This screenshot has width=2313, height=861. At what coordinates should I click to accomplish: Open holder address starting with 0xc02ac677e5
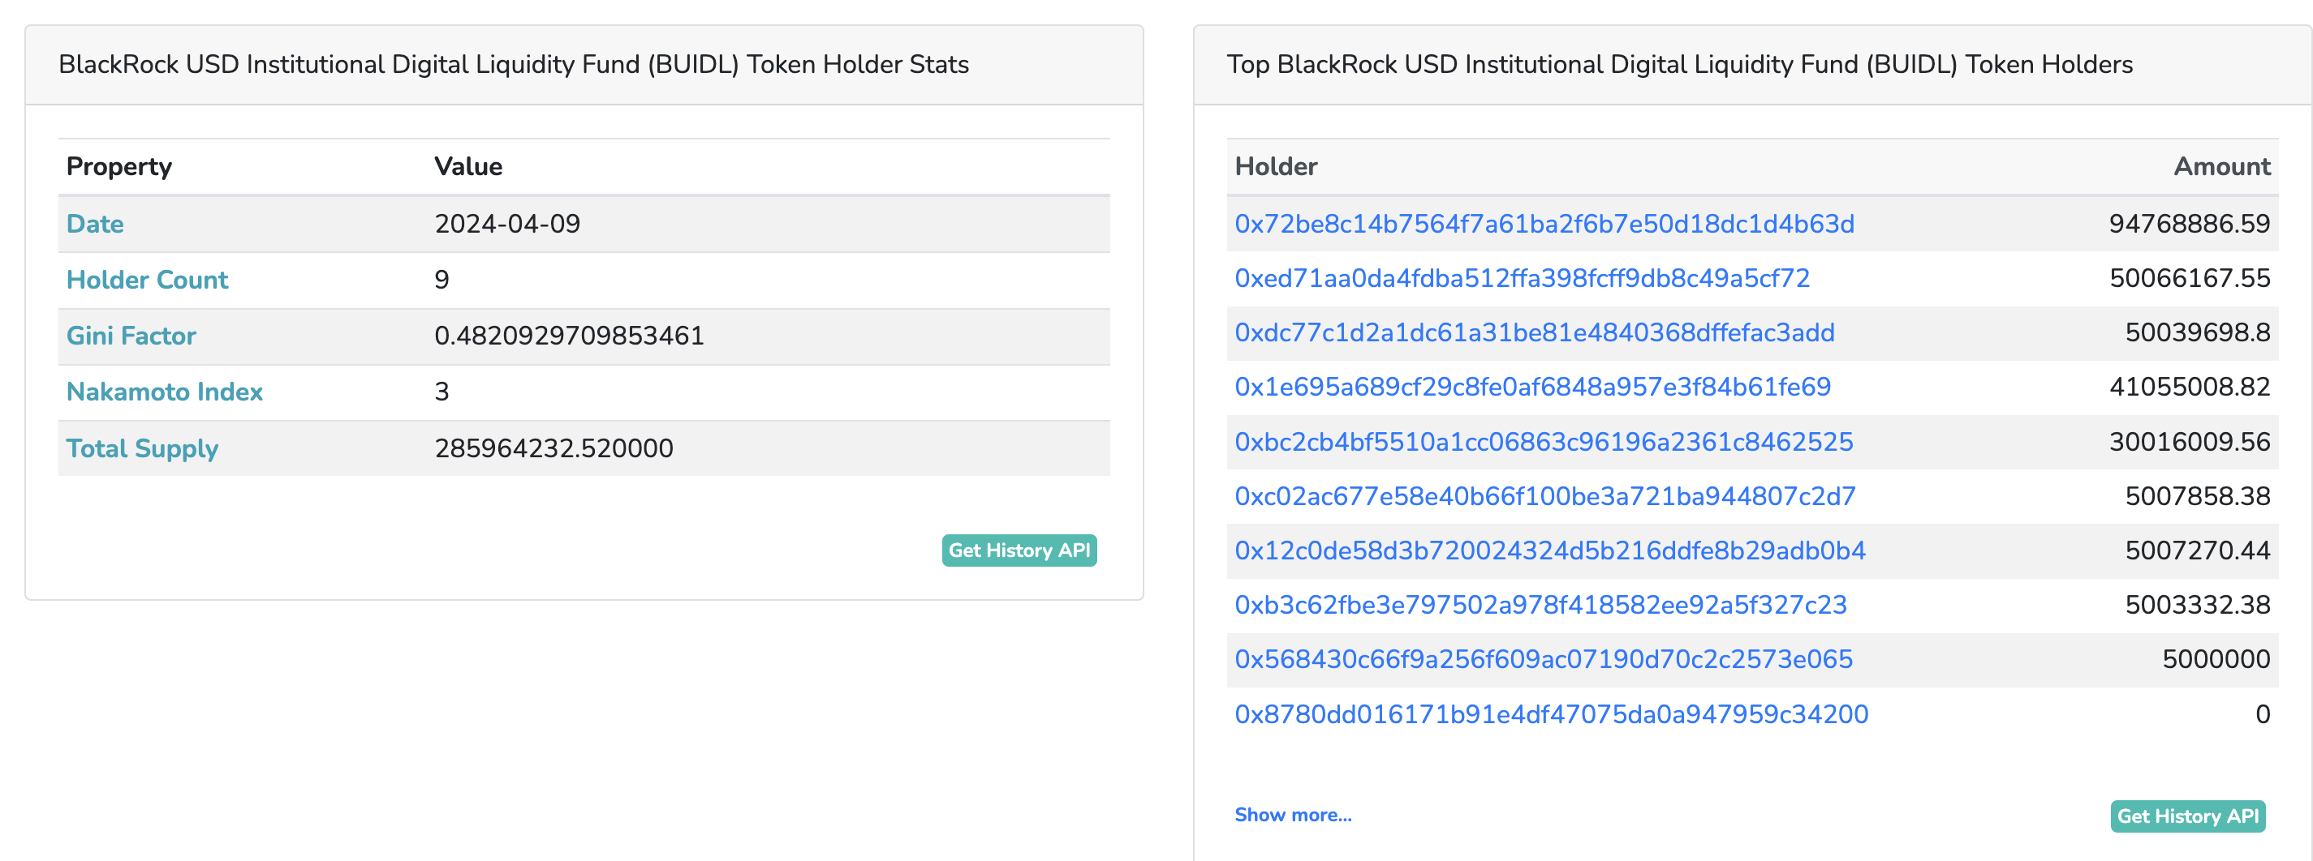tap(1544, 496)
